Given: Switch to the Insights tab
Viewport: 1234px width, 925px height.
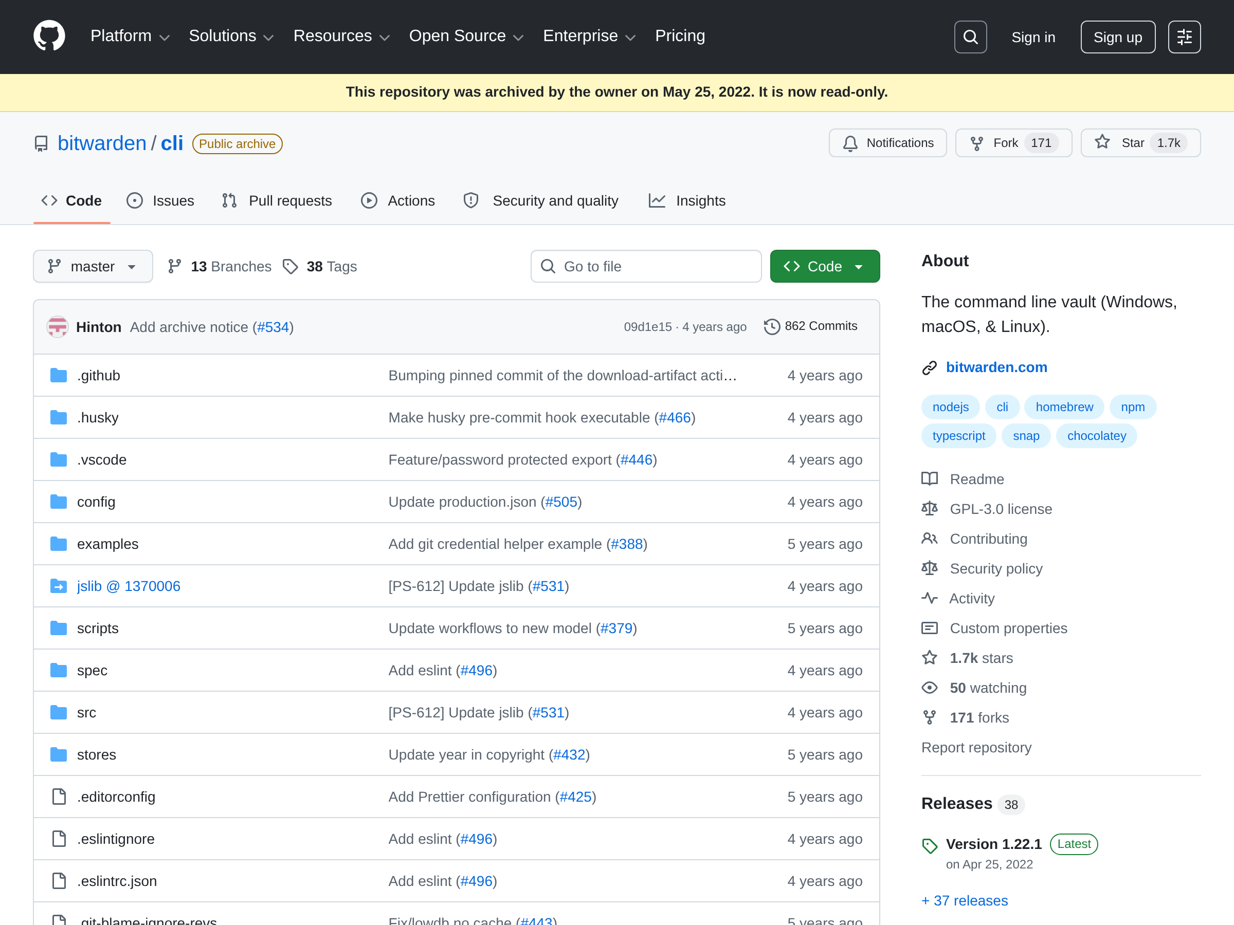Looking at the screenshot, I should click(687, 201).
